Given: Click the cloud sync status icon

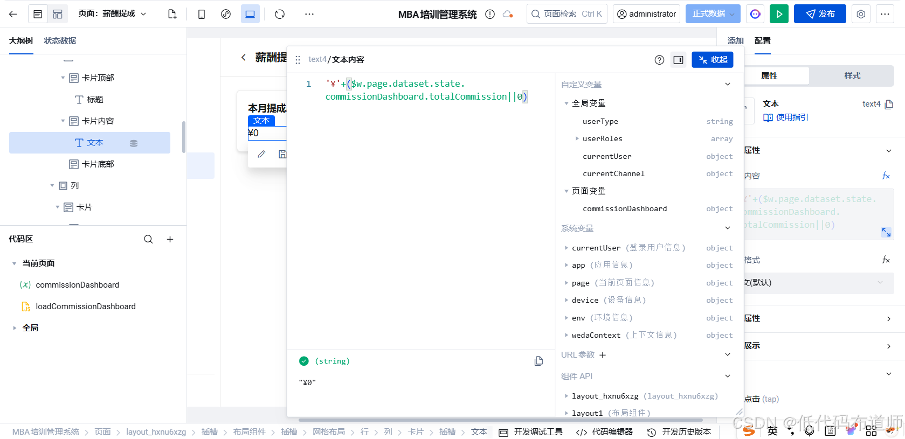Looking at the screenshot, I should 508,14.
